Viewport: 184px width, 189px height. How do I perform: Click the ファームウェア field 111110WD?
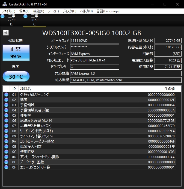[x=95, y=41]
